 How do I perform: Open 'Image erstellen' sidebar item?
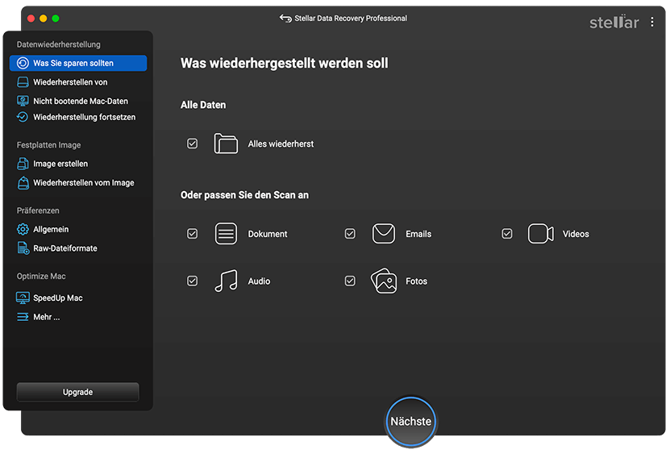(x=78, y=164)
